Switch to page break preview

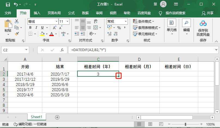[x=161, y=124]
